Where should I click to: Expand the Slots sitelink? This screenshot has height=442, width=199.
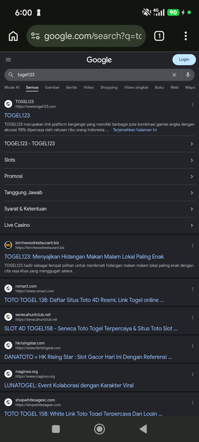point(99,160)
